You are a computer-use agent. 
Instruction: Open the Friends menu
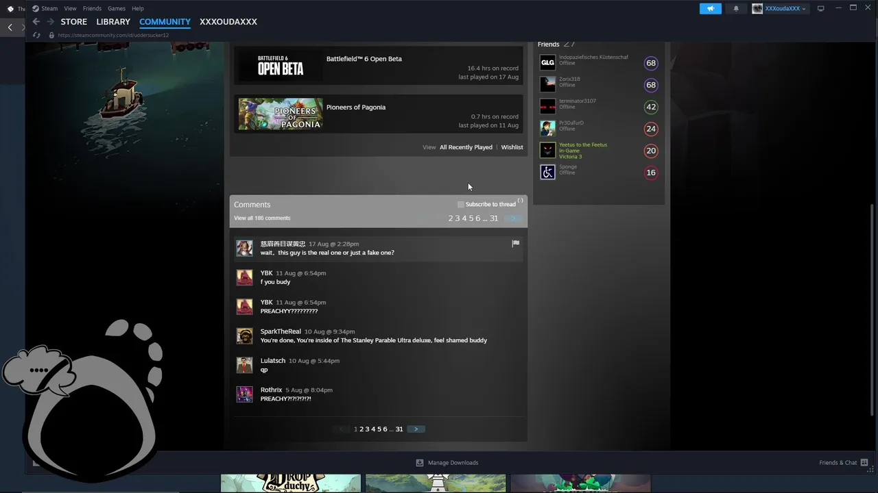coord(92,8)
